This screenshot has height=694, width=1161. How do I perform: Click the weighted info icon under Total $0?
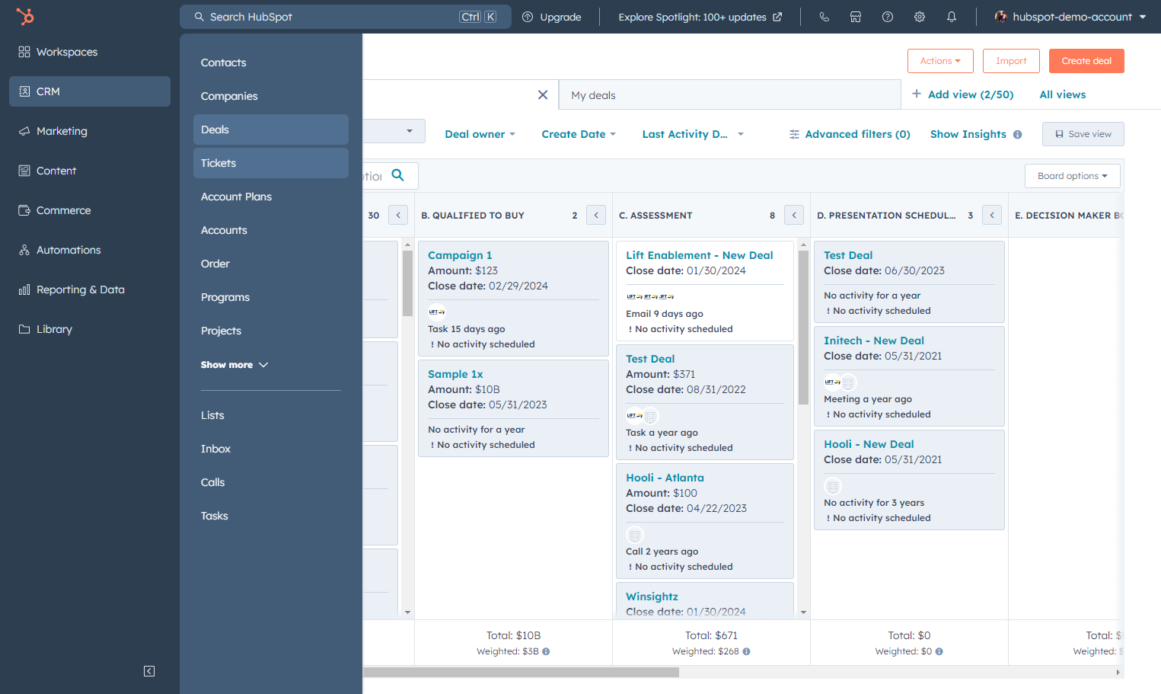[939, 651]
